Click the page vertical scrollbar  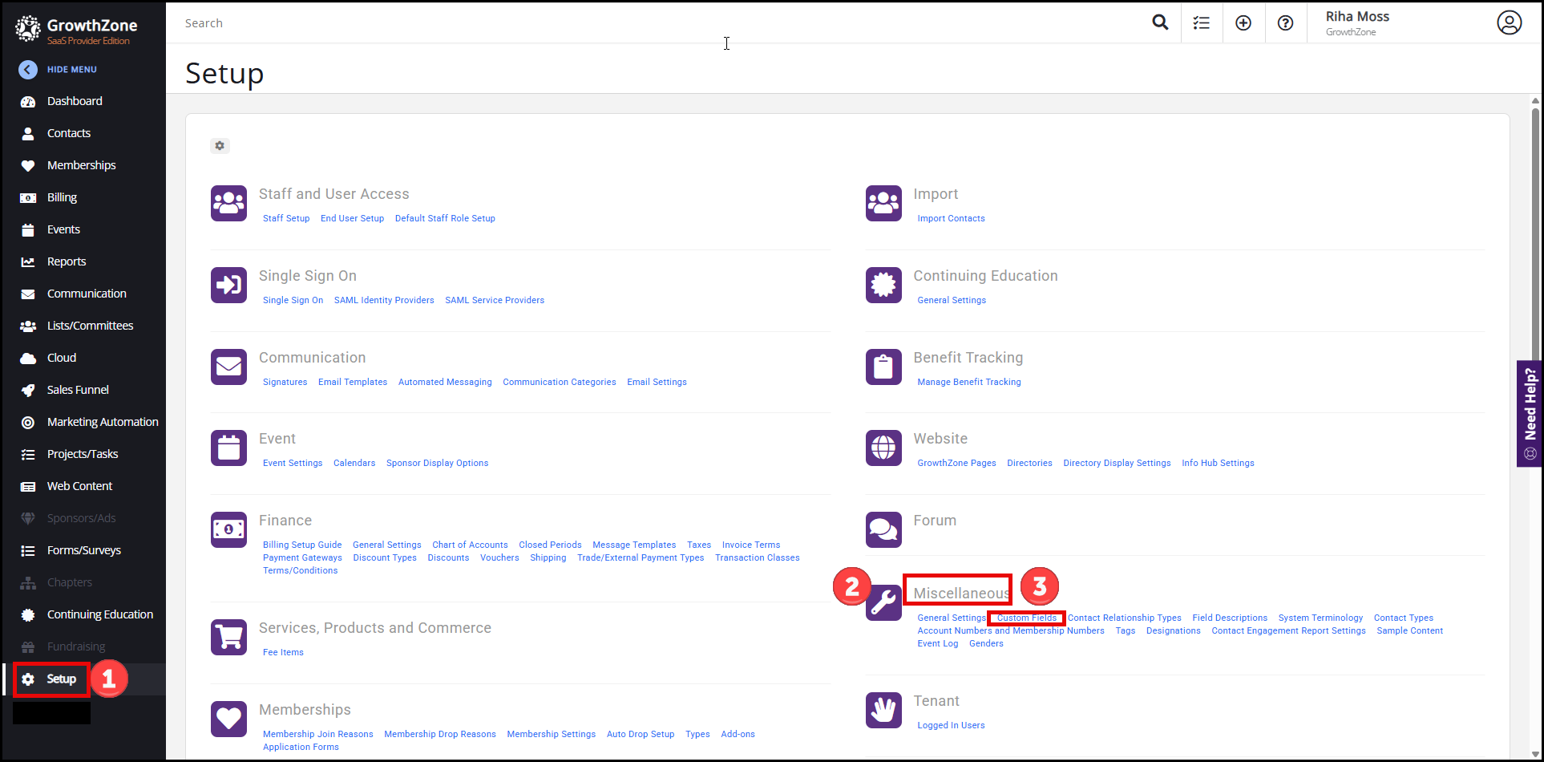(1534, 241)
